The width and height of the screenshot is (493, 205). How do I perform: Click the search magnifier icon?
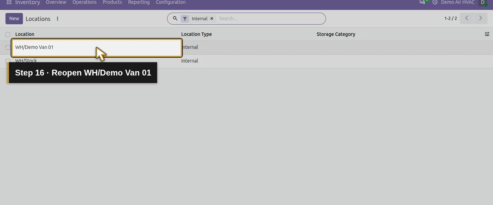pyautogui.click(x=175, y=18)
